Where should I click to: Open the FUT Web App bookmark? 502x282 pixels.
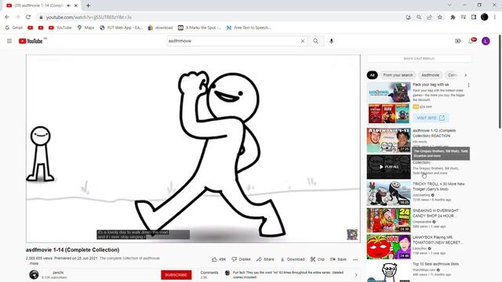pos(121,28)
